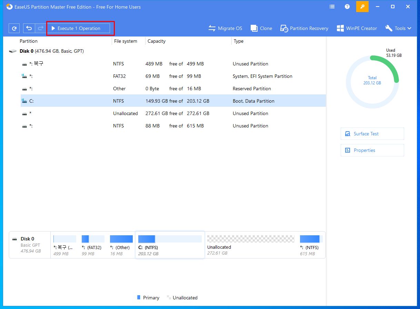Click the drive icon of the FAT32 row
This screenshot has width=420, height=309.
coord(24,76)
